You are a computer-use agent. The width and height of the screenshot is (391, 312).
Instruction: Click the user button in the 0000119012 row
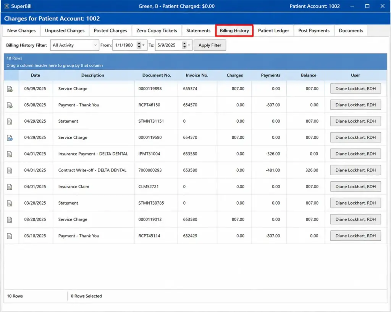355,219
